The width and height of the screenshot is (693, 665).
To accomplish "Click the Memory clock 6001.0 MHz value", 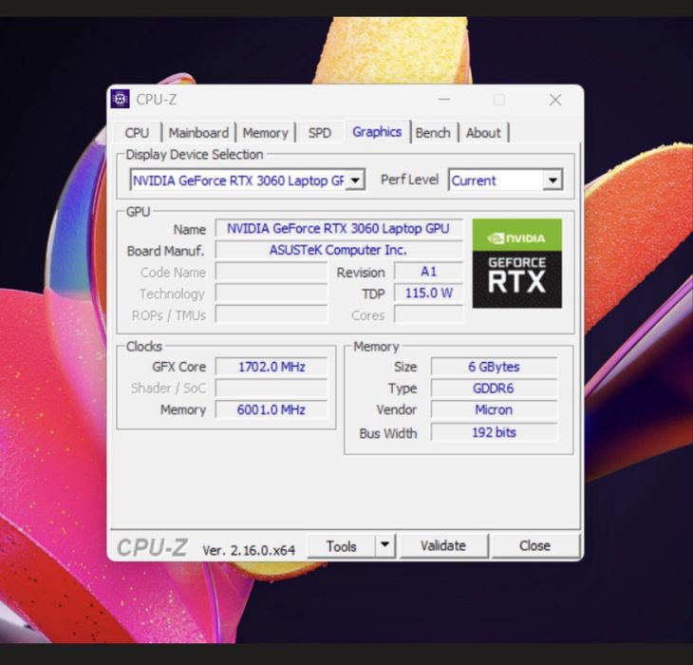I will pos(272,409).
